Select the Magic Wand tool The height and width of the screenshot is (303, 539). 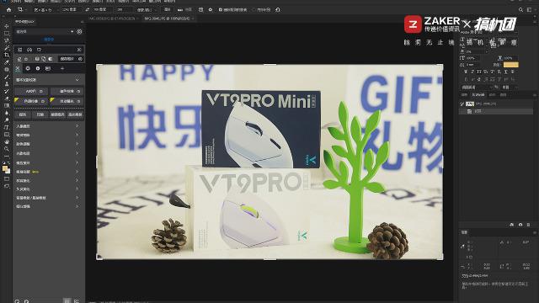point(7,48)
